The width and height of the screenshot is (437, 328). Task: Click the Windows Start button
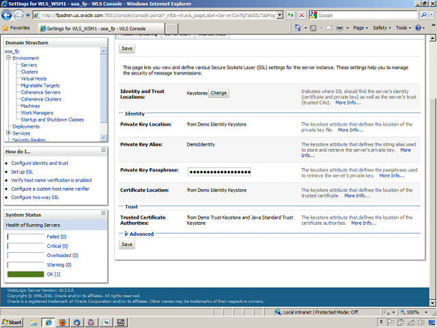pos(12,321)
